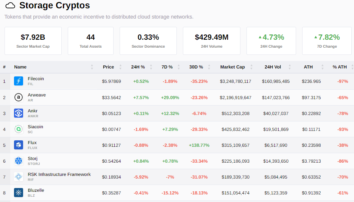Click Filecoin market cap $3,248,780,117
Viewport: 354px width, 202px height.
235,81
